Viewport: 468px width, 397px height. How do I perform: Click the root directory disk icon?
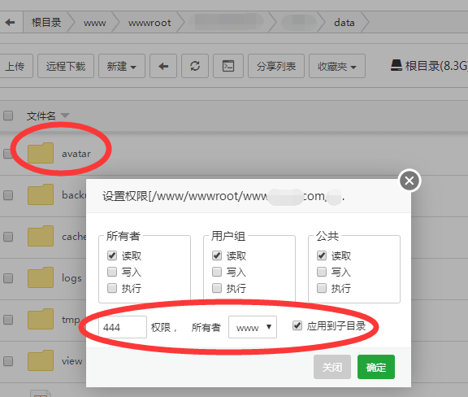[x=396, y=65]
